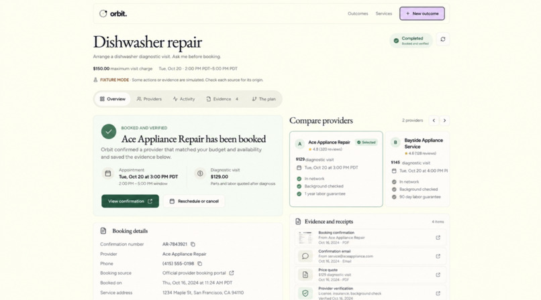Switch to the Providers tab

pyautogui.click(x=149, y=99)
